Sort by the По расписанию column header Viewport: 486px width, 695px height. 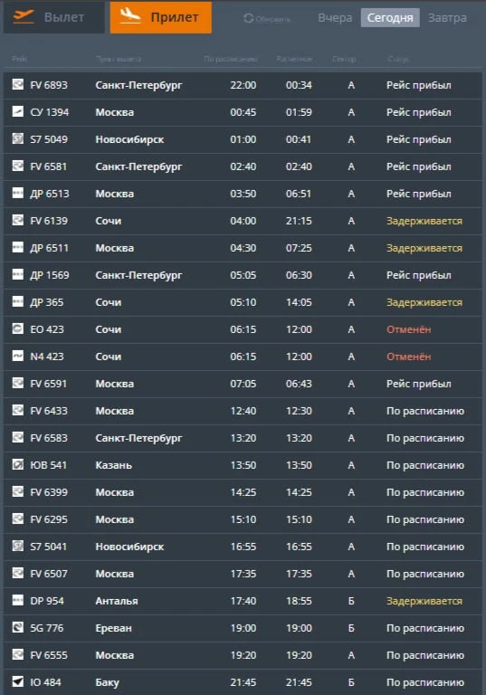[231, 59]
